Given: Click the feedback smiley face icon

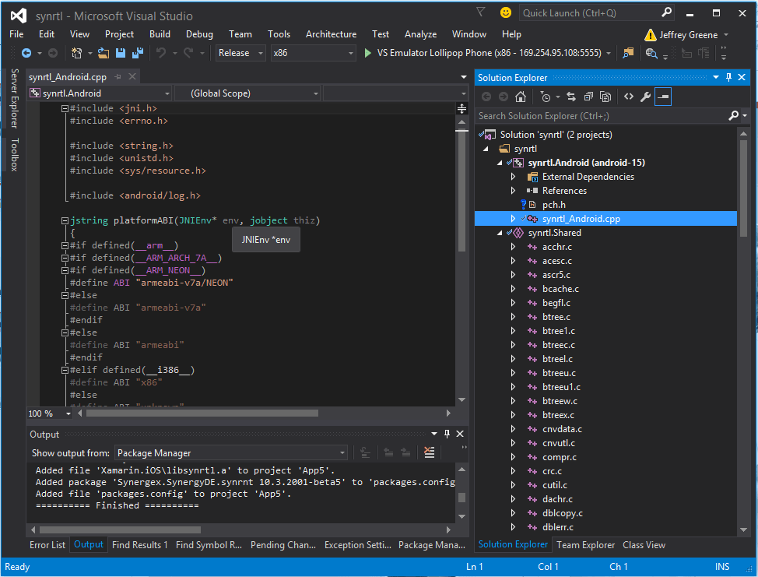Looking at the screenshot, I should [x=506, y=13].
